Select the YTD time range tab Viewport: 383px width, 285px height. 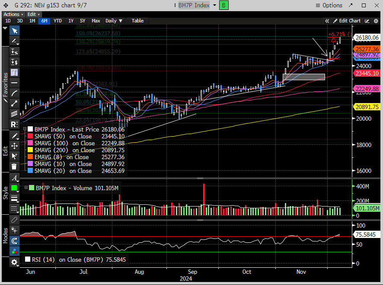coord(57,21)
